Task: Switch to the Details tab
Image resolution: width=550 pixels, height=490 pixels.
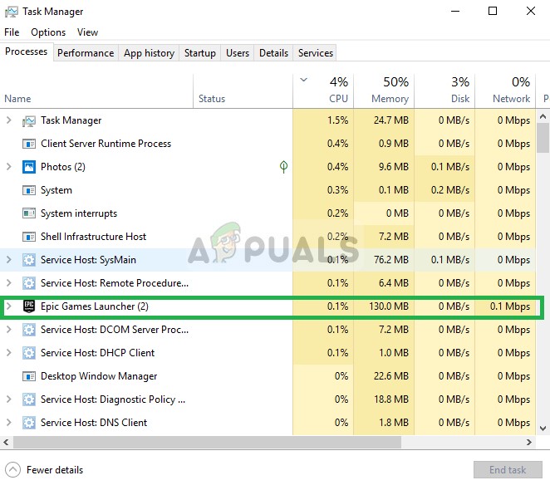Action: click(x=273, y=53)
